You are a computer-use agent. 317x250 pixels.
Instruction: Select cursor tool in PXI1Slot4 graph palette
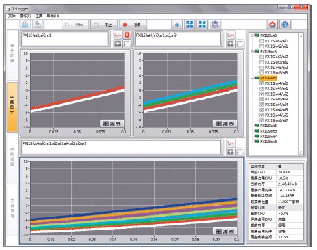pos(218,231)
